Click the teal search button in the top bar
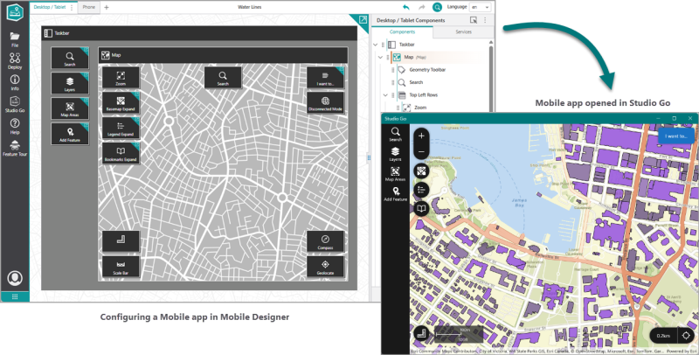Viewport: 699px width, 355px height. pos(438,7)
